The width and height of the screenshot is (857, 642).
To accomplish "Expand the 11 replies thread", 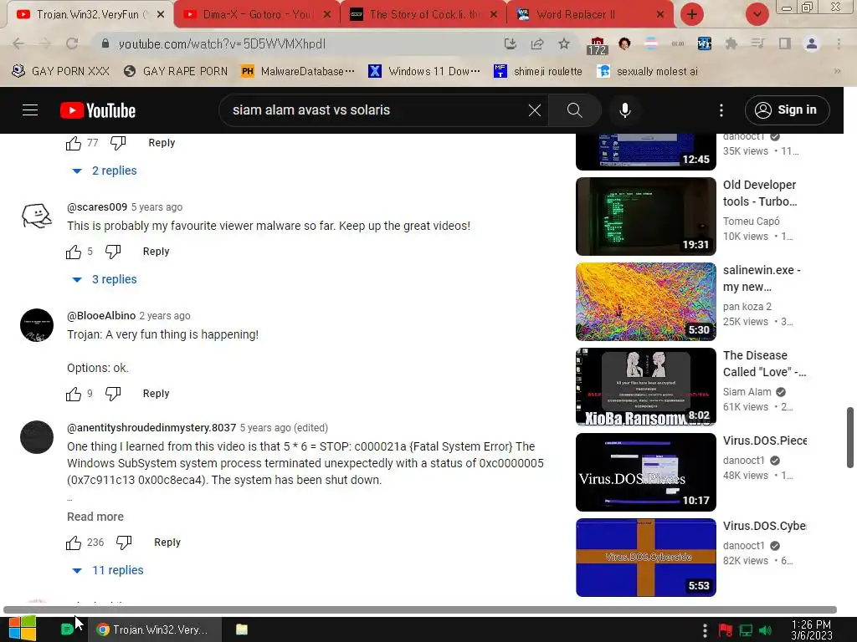I will pyautogui.click(x=108, y=570).
